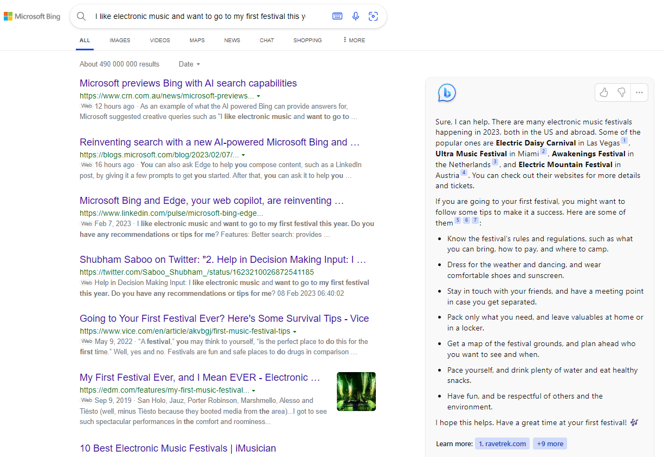Click the search query input field
664x457 pixels.
[x=201, y=16]
